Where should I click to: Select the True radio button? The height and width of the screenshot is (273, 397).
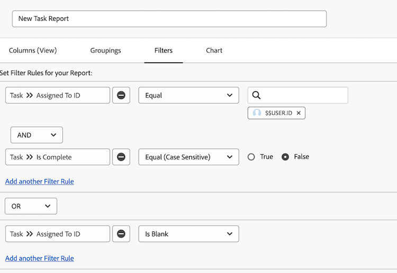tap(251, 157)
